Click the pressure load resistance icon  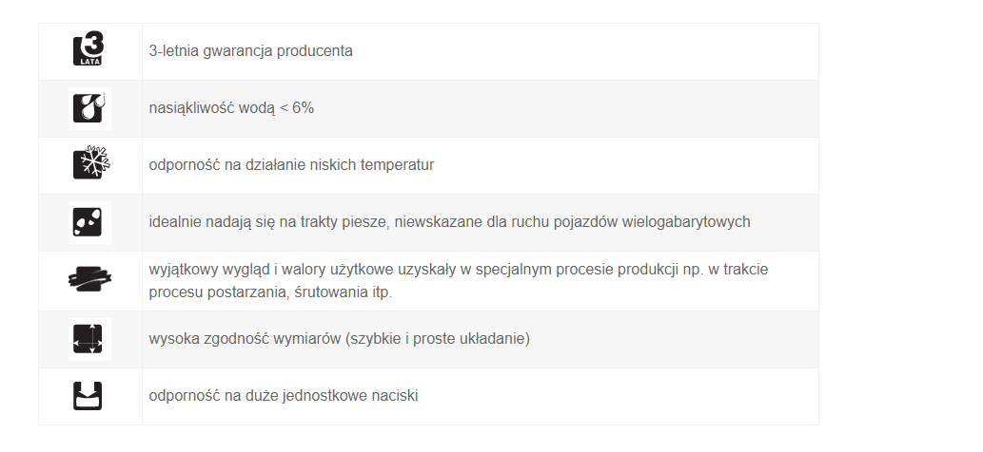(x=88, y=396)
